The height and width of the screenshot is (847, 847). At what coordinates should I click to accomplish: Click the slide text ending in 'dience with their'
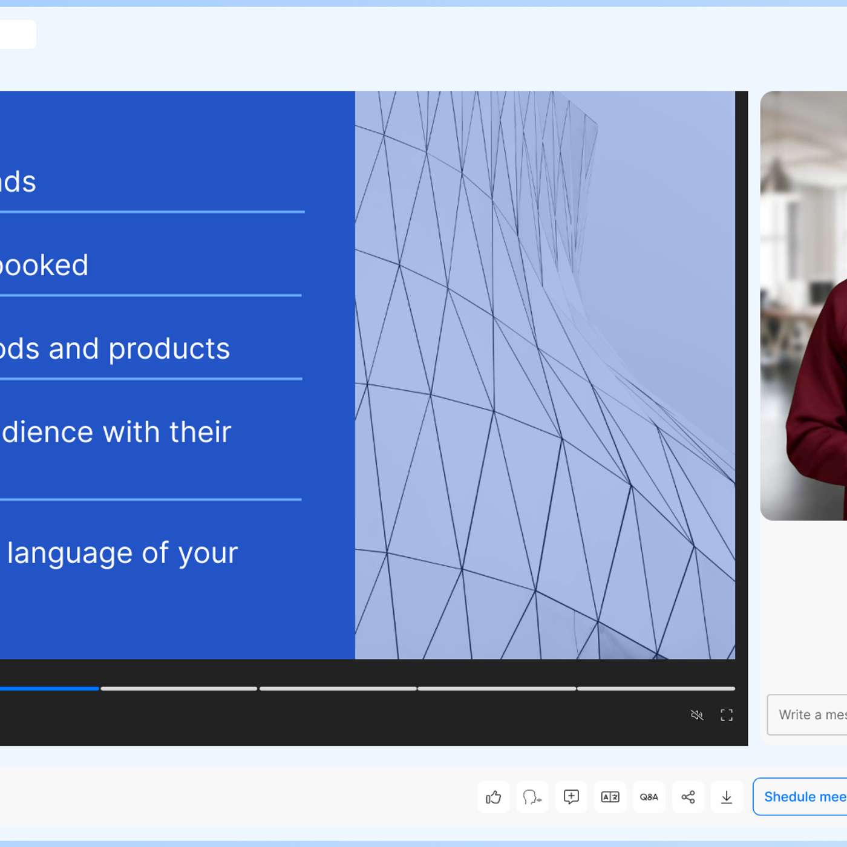click(x=116, y=432)
